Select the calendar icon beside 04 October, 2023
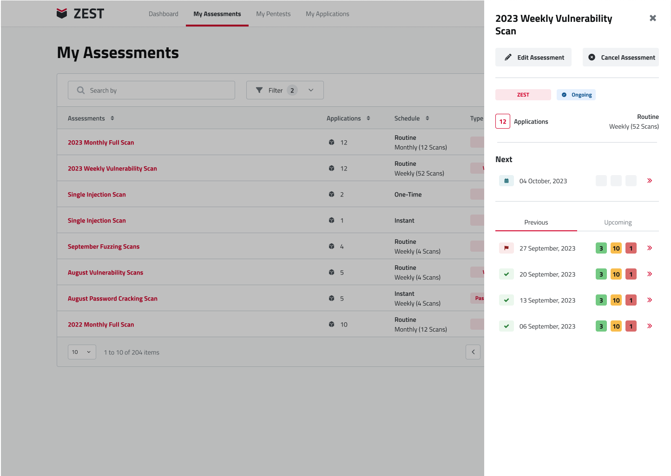The image size is (671, 476). click(506, 181)
